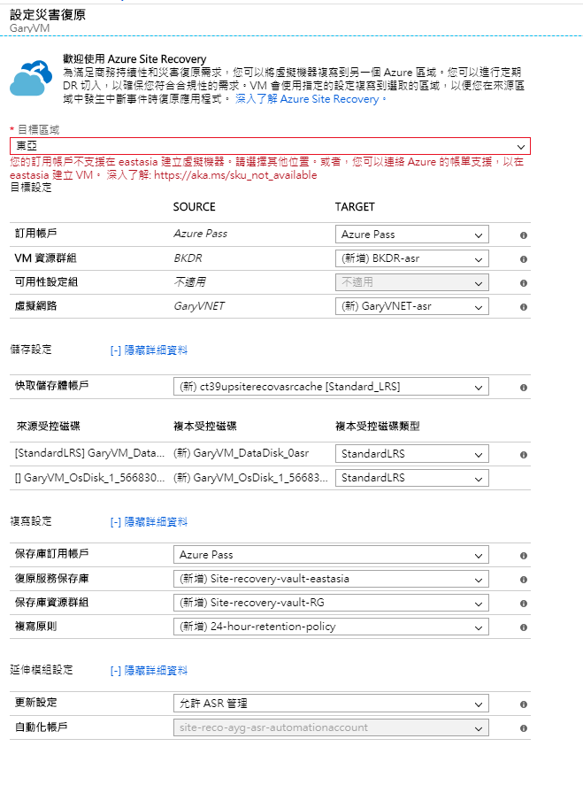Open 保存庫訂用帳戶 Azure Pass dropdown
This screenshot has height=808, width=583.
click(331, 555)
